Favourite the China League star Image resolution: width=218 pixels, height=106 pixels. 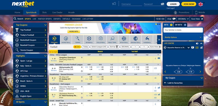tap(158, 55)
